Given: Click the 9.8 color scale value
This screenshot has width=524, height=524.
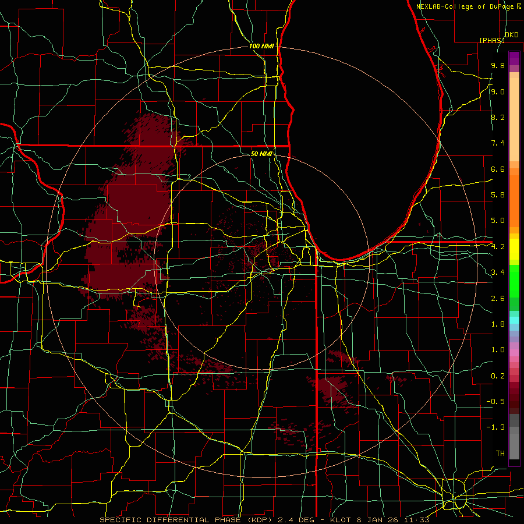Looking at the screenshot, I should point(498,66).
